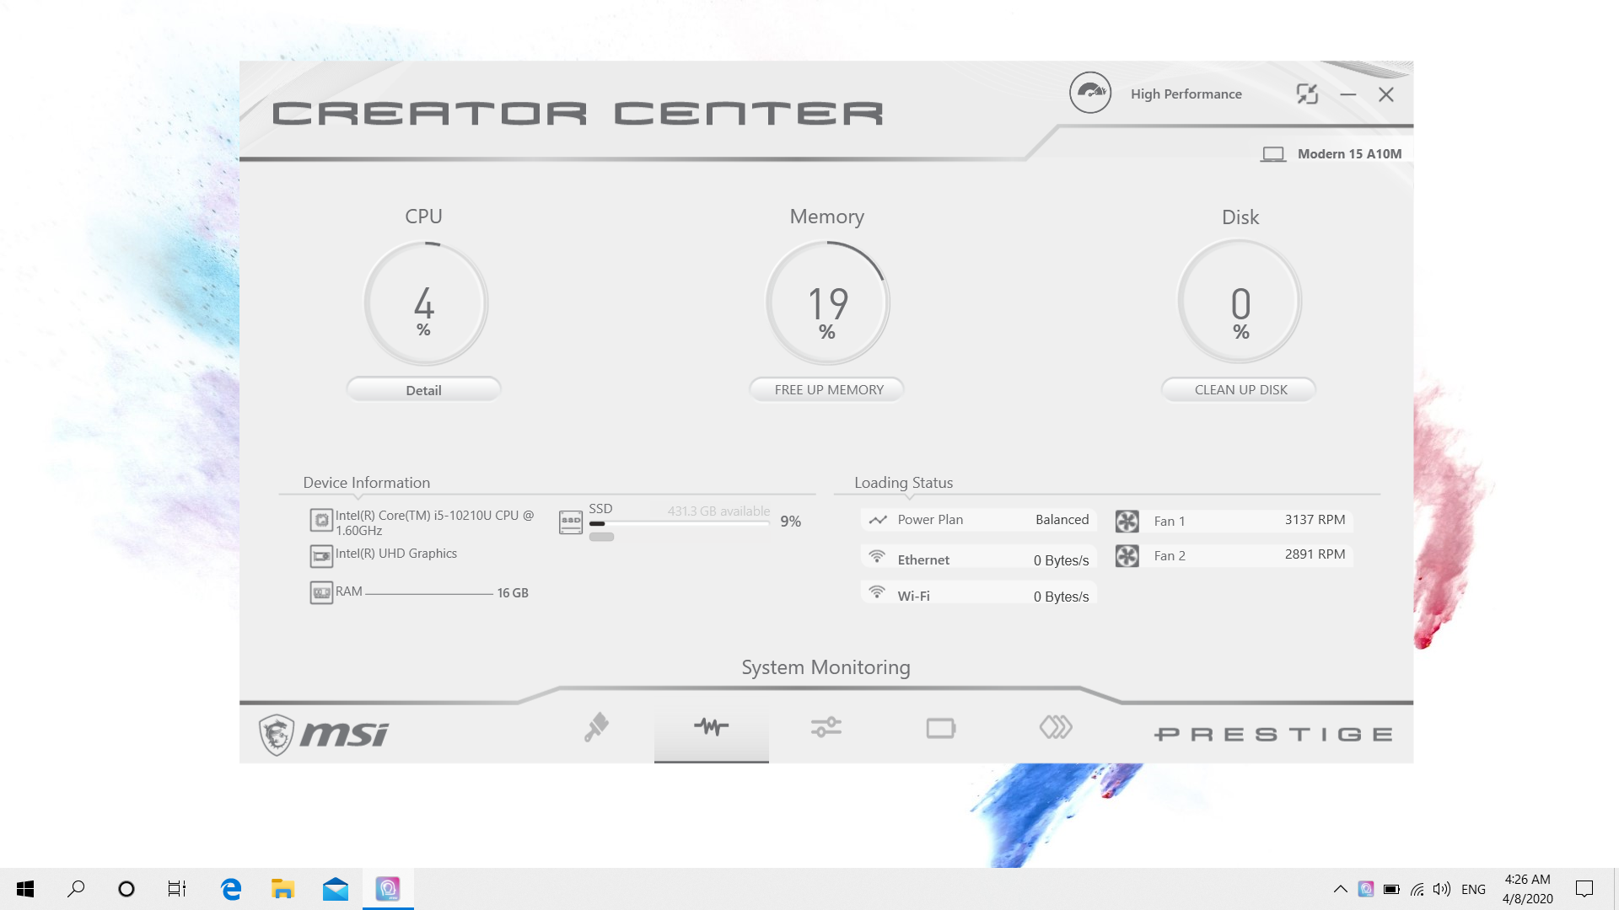Open volume speaker tray icon
Screen dimensions: 1619x910
tap(1442, 889)
